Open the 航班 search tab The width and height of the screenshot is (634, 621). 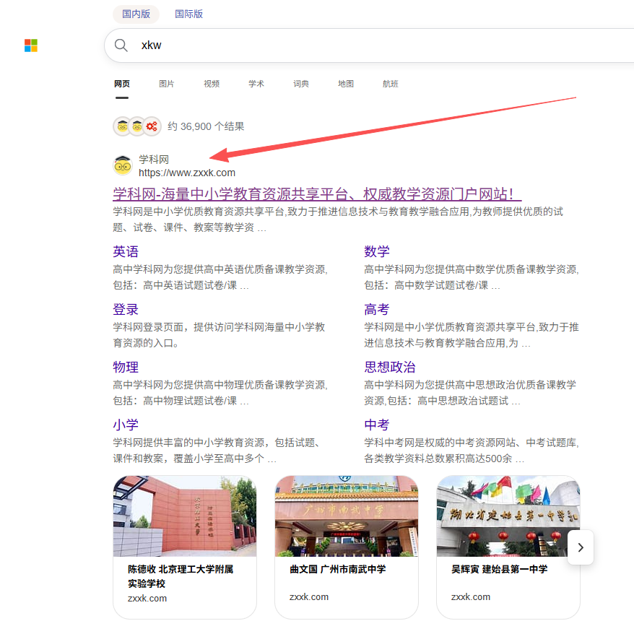pos(391,84)
